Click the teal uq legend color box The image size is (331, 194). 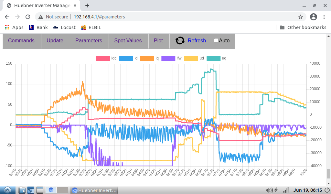pyautogui.click(x=213, y=58)
